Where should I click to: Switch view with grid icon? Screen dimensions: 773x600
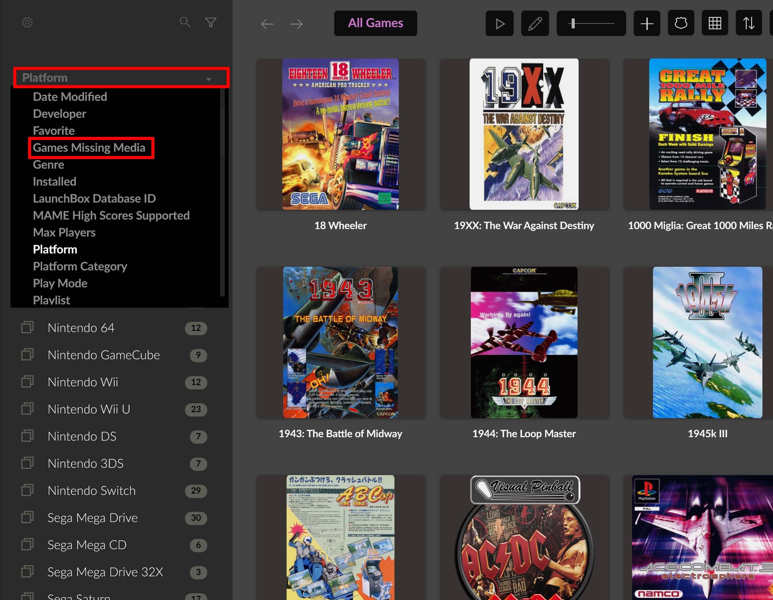tap(715, 23)
